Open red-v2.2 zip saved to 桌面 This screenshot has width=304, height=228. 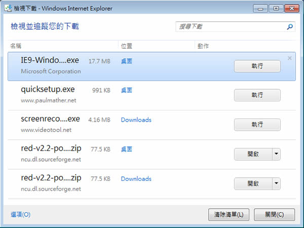pos(253,154)
